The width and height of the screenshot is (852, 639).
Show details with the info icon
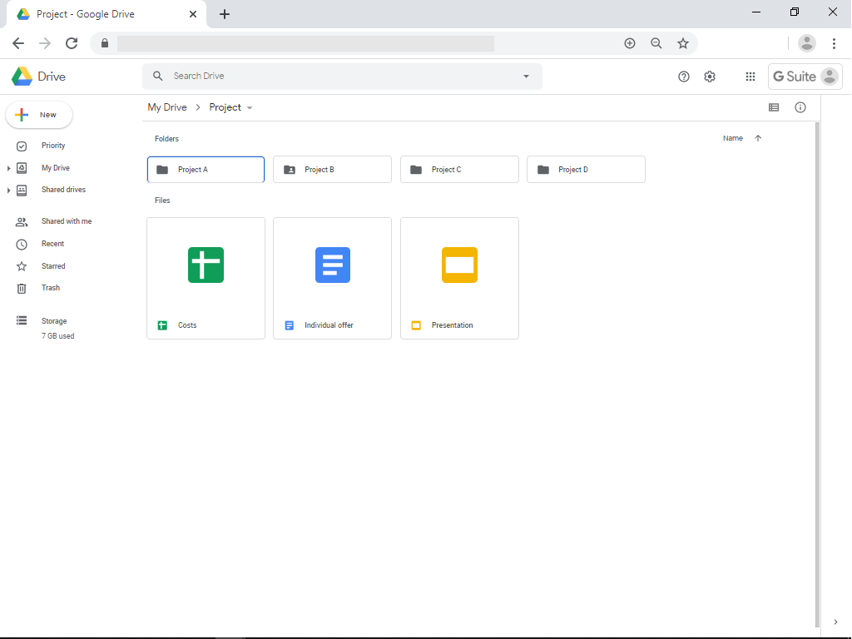coord(800,106)
